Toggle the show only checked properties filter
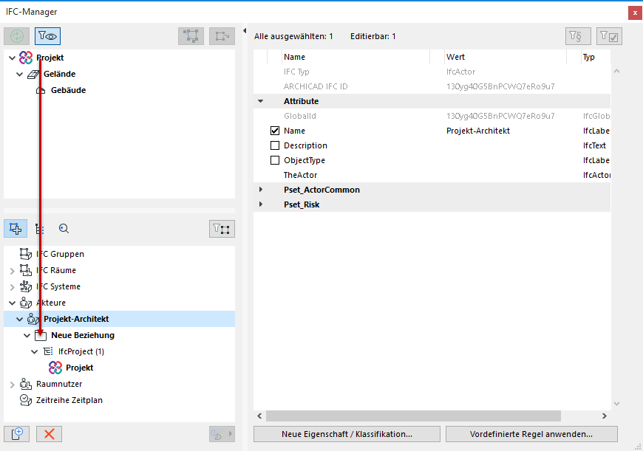This screenshot has height=451, width=643. (609, 36)
